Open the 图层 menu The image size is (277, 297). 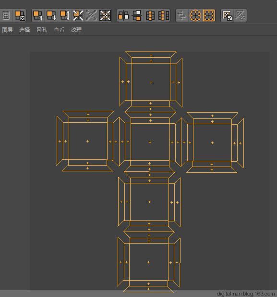pos(7,30)
